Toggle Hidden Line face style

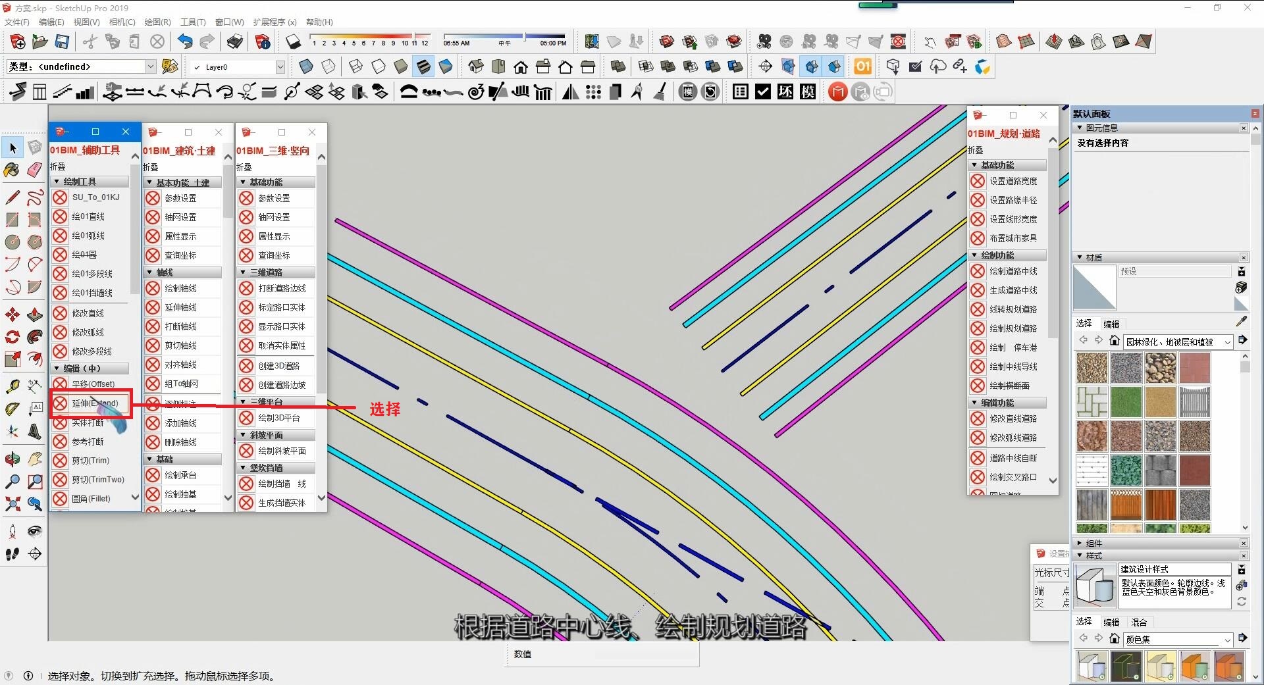pyautogui.click(x=379, y=66)
